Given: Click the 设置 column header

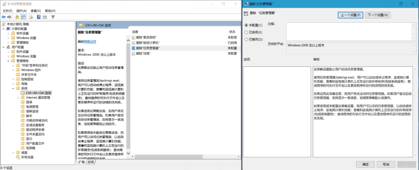Looking at the screenshot, I should tap(135, 31).
